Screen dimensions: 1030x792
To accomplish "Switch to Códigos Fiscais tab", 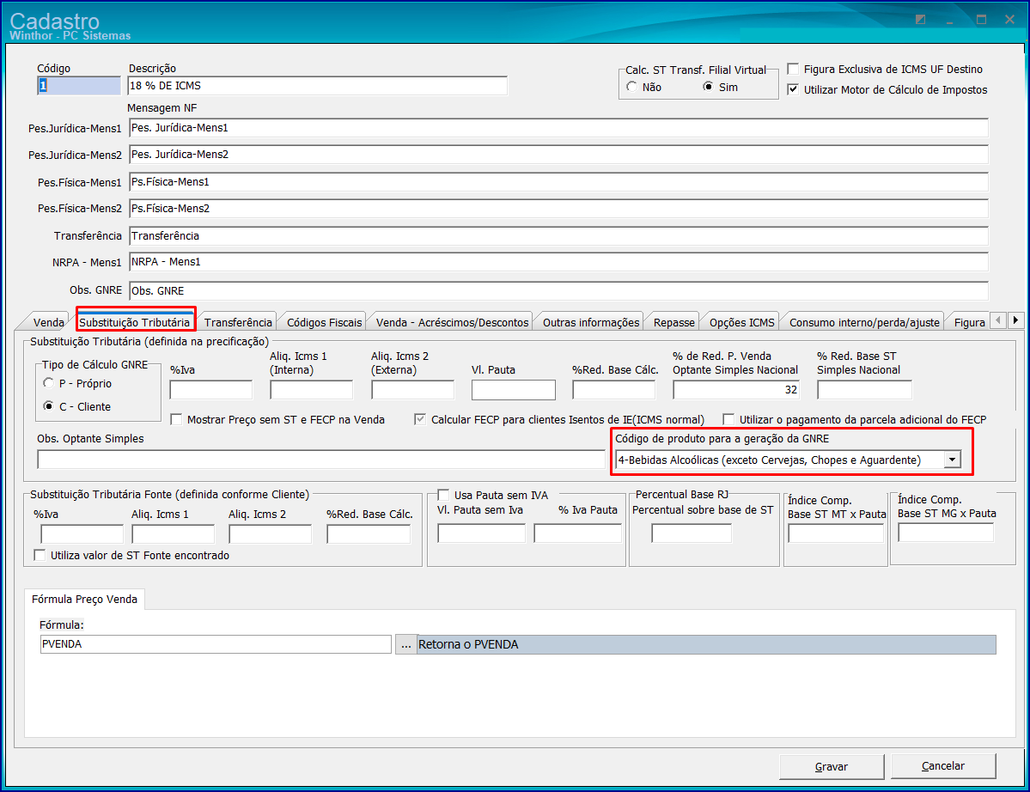I will click(325, 322).
